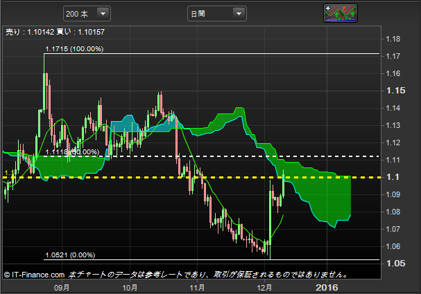Click the 10月 date axis label
The height and width of the screenshot is (294, 421).
pyautogui.click(x=130, y=288)
